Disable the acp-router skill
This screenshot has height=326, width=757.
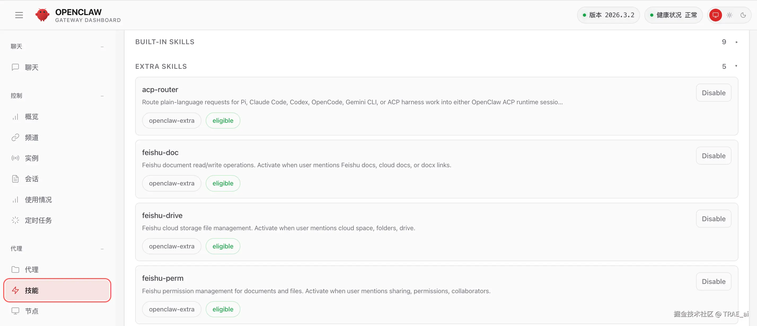pos(713,93)
